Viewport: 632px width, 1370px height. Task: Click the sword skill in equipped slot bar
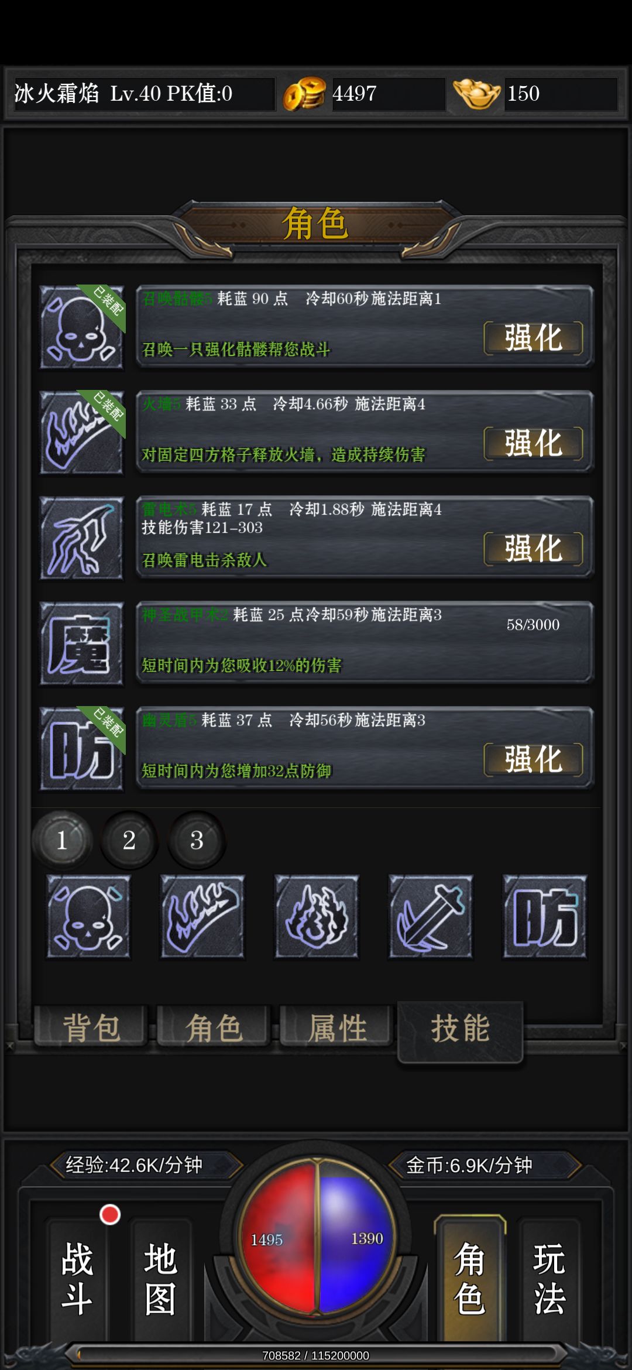point(431,916)
